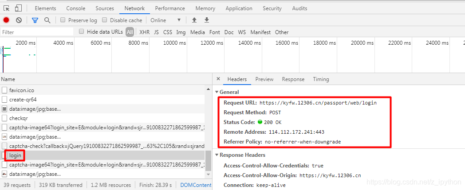The width and height of the screenshot is (465, 190).
Task: Stop recording network log
Action: coord(6,20)
